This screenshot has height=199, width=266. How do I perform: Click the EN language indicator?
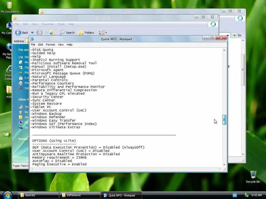[x=235, y=195]
